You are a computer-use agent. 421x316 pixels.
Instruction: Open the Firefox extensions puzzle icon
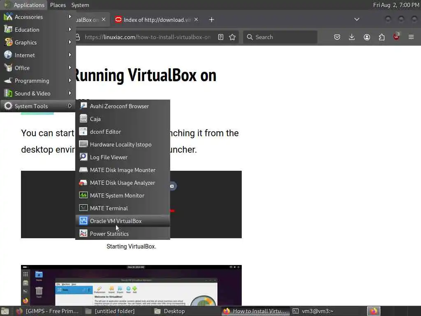382,37
